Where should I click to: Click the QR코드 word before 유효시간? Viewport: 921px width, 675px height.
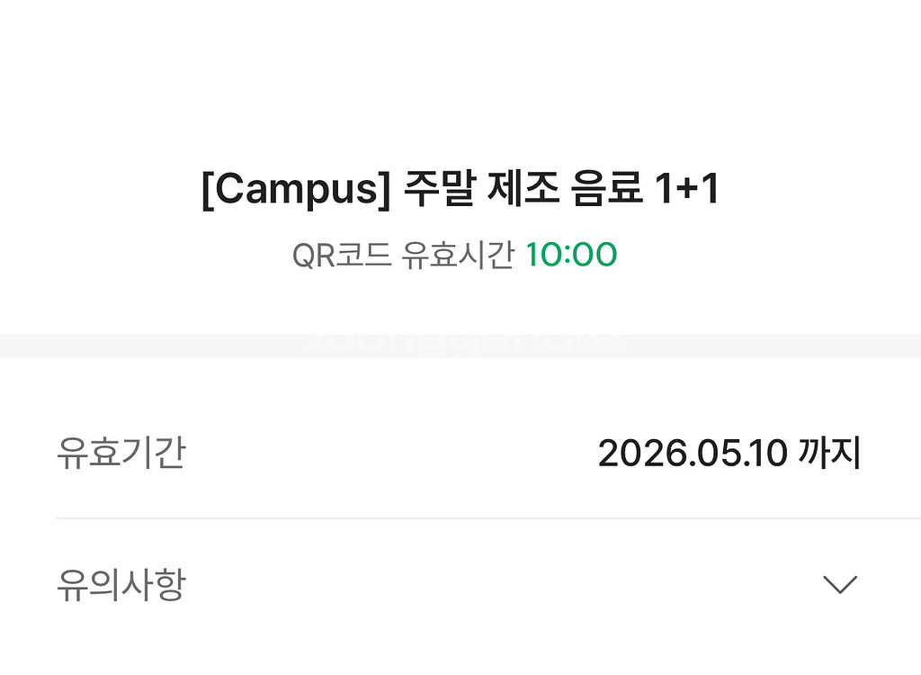(342, 256)
